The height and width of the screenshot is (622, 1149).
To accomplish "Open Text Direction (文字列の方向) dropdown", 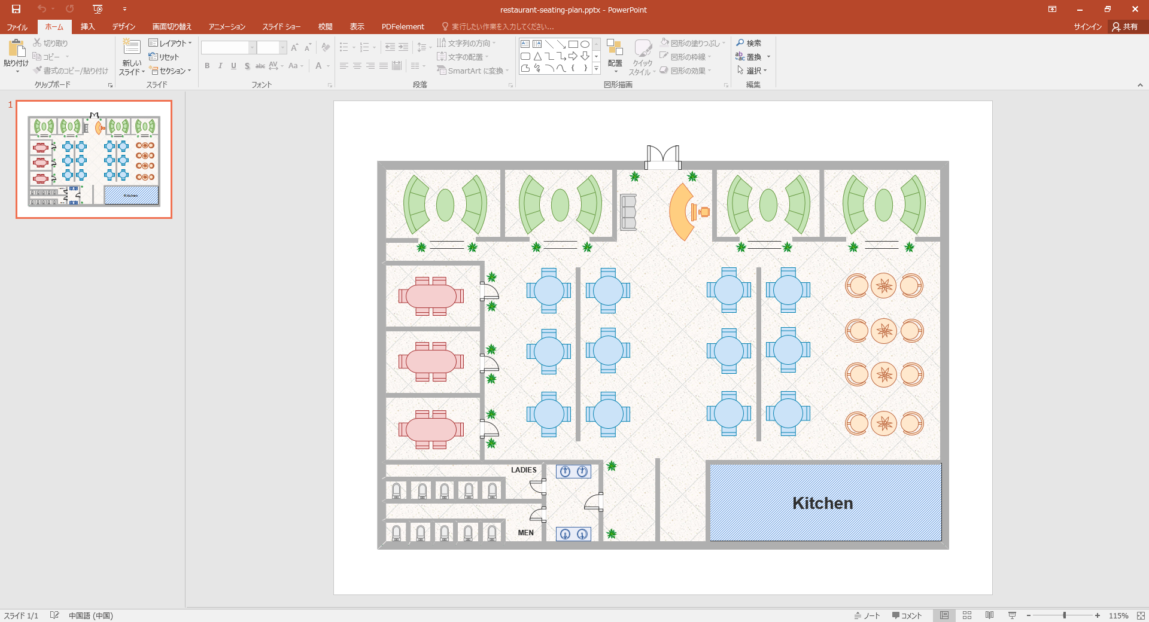I will click(467, 43).
